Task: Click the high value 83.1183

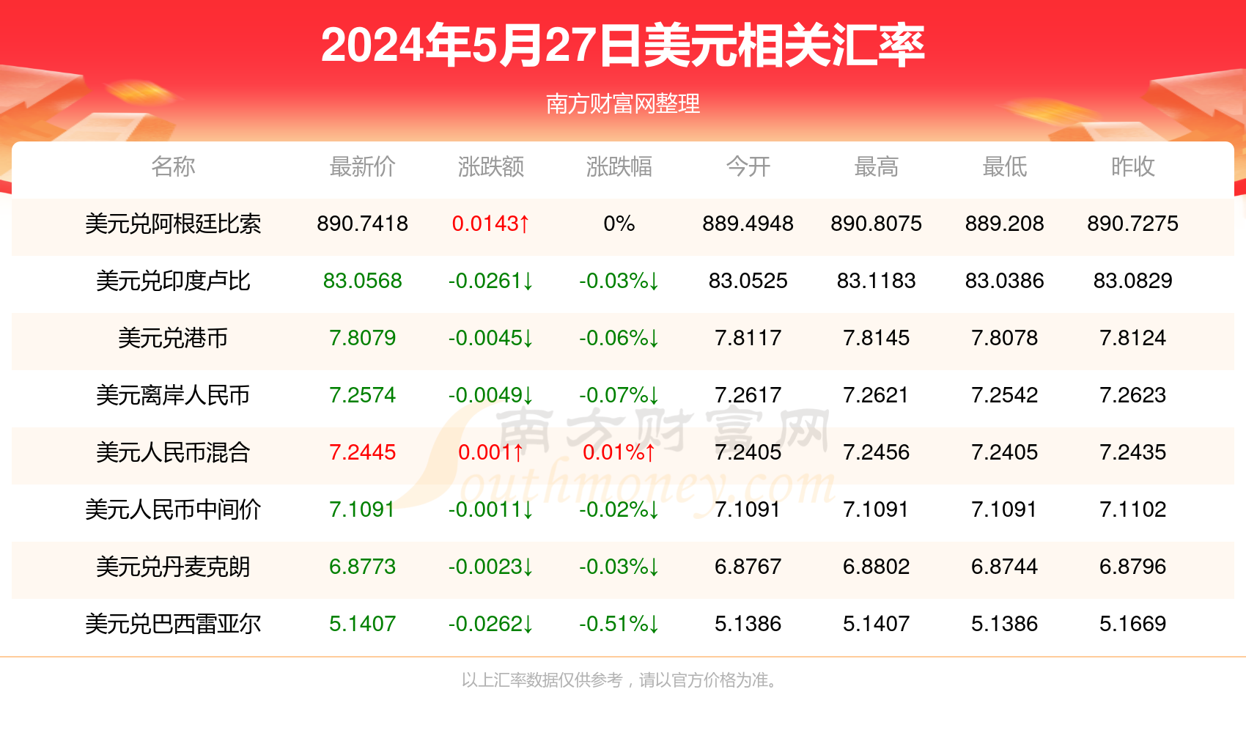Action: pos(877,281)
